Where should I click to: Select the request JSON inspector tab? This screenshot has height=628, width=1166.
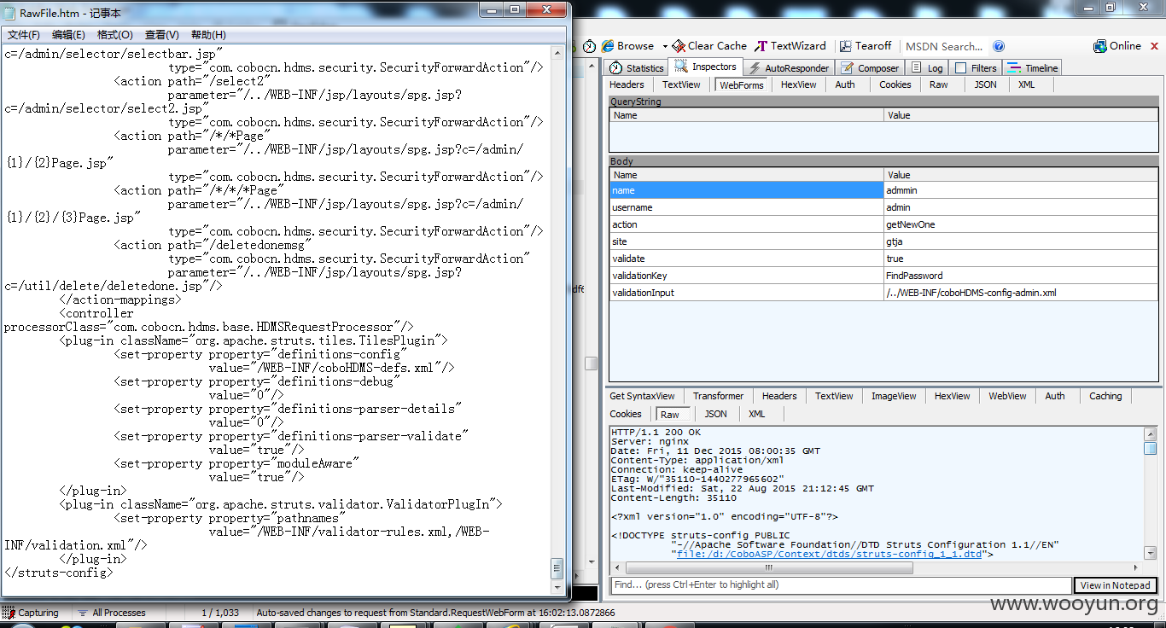(x=986, y=84)
